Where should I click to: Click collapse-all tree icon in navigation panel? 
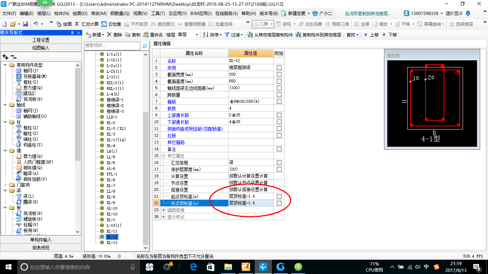(13, 56)
